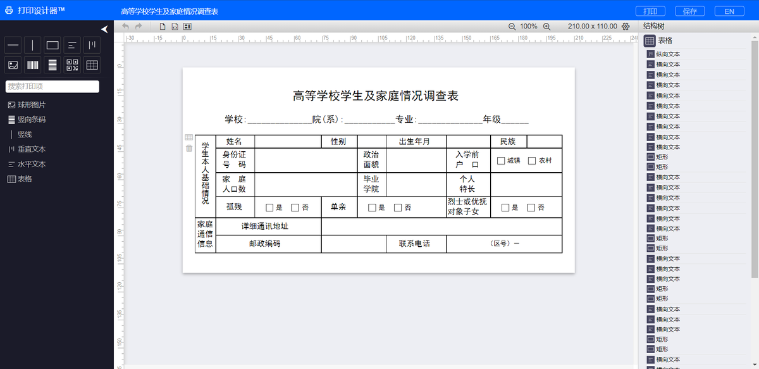The height and width of the screenshot is (369, 759).
Task: Open the code view page icon
Action: [175, 27]
